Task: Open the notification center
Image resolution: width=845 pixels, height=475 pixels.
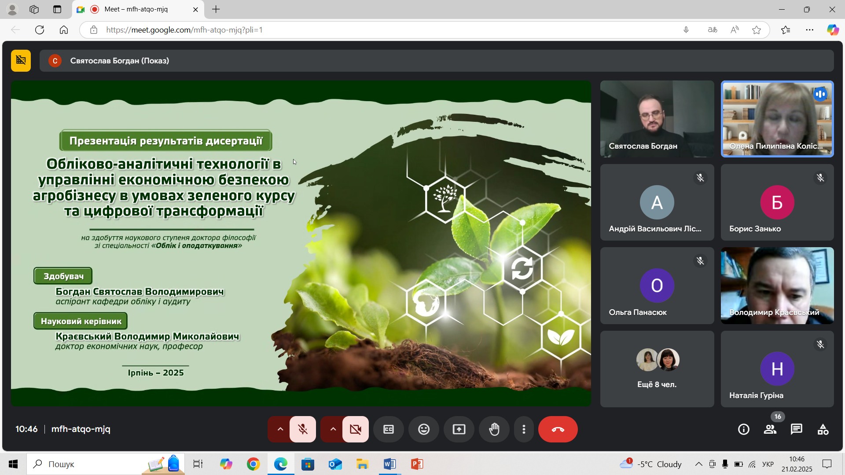Action: coord(827,464)
